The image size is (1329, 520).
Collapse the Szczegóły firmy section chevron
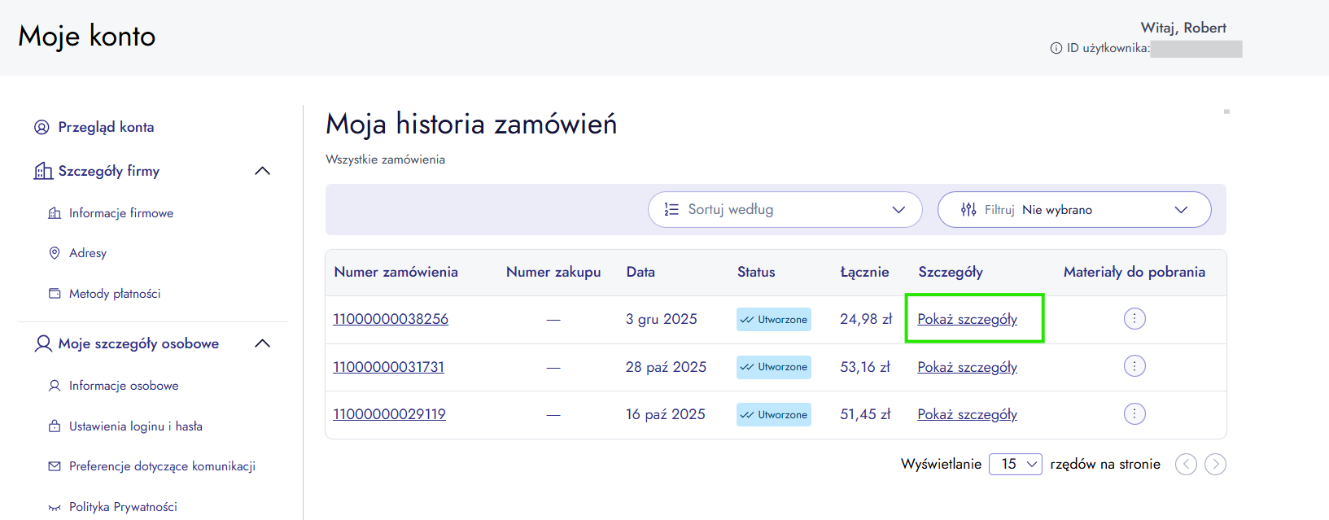[x=262, y=171]
